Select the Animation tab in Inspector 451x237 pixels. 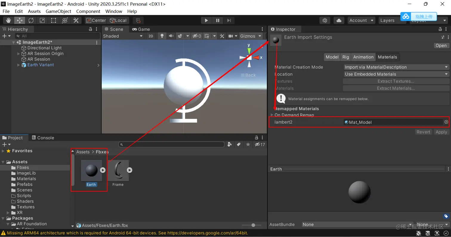point(363,57)
